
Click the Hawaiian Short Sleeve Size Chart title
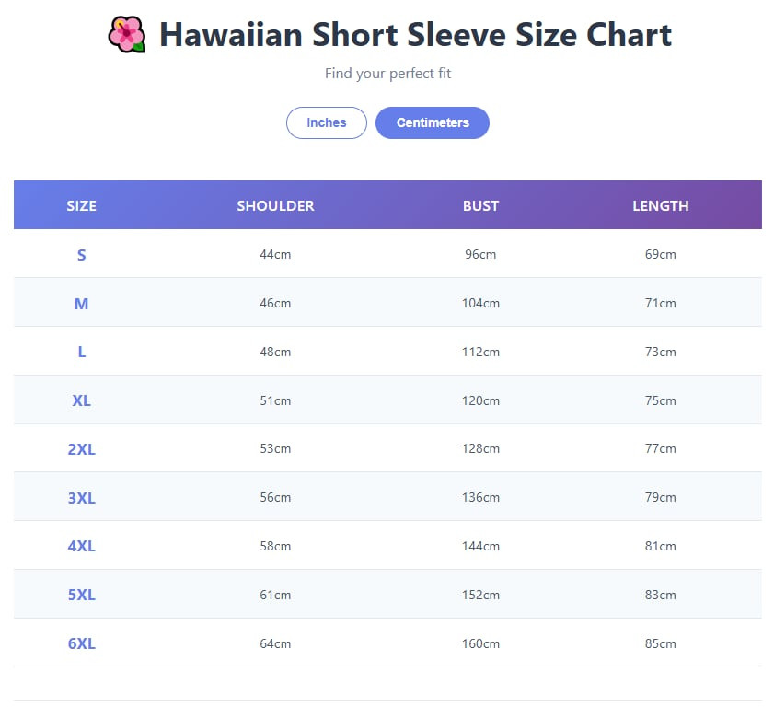(415, 35)
